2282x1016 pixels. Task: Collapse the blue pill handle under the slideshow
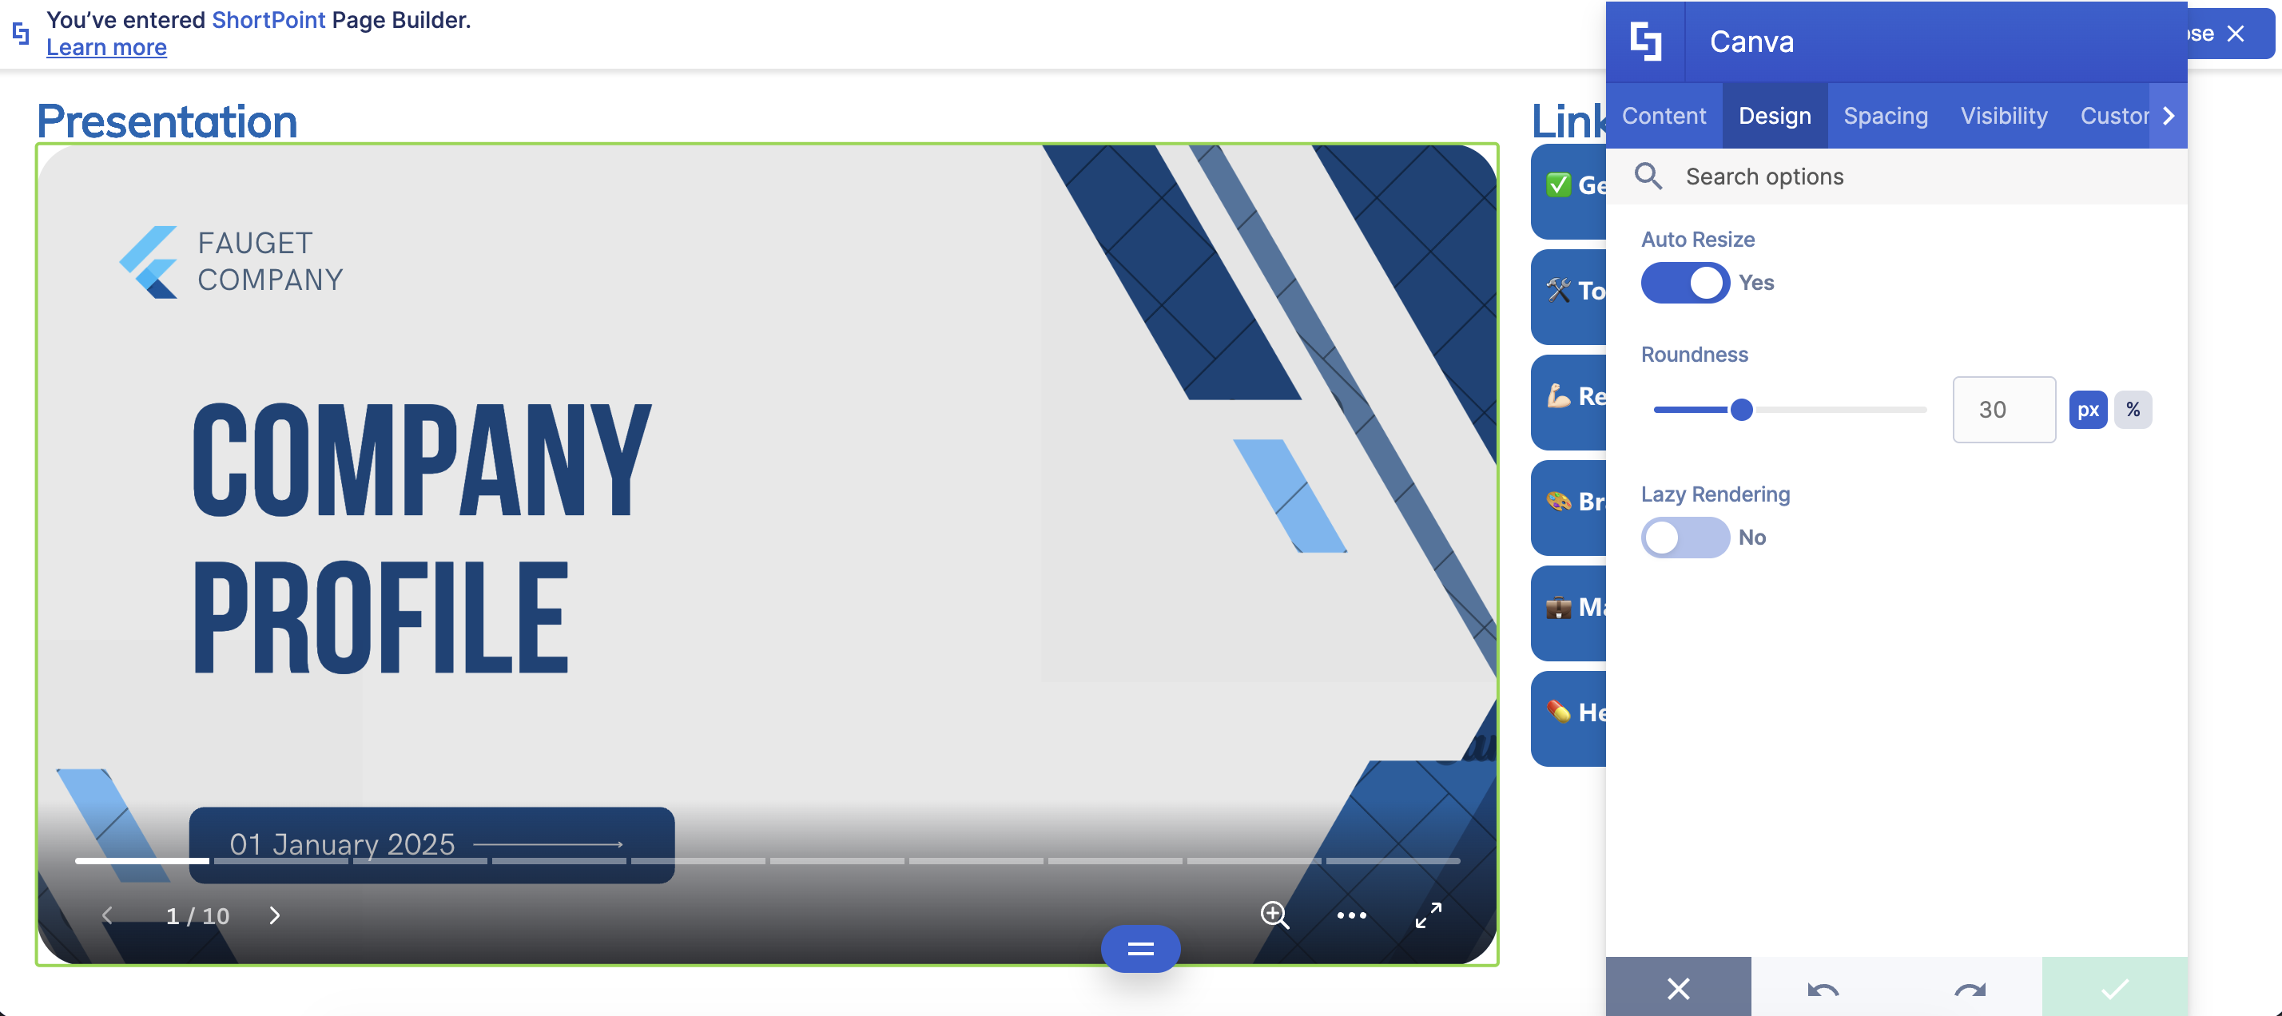coord(1139,949)
